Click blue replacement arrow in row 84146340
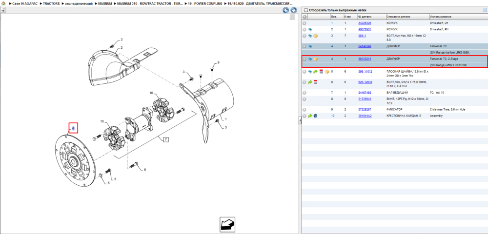Viewport: 488px width, 234px height. [310, 46]
